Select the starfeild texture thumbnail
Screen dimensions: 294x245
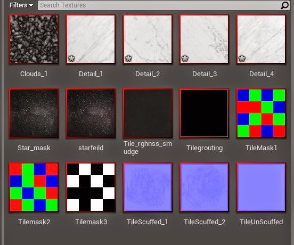click(91, 113)
